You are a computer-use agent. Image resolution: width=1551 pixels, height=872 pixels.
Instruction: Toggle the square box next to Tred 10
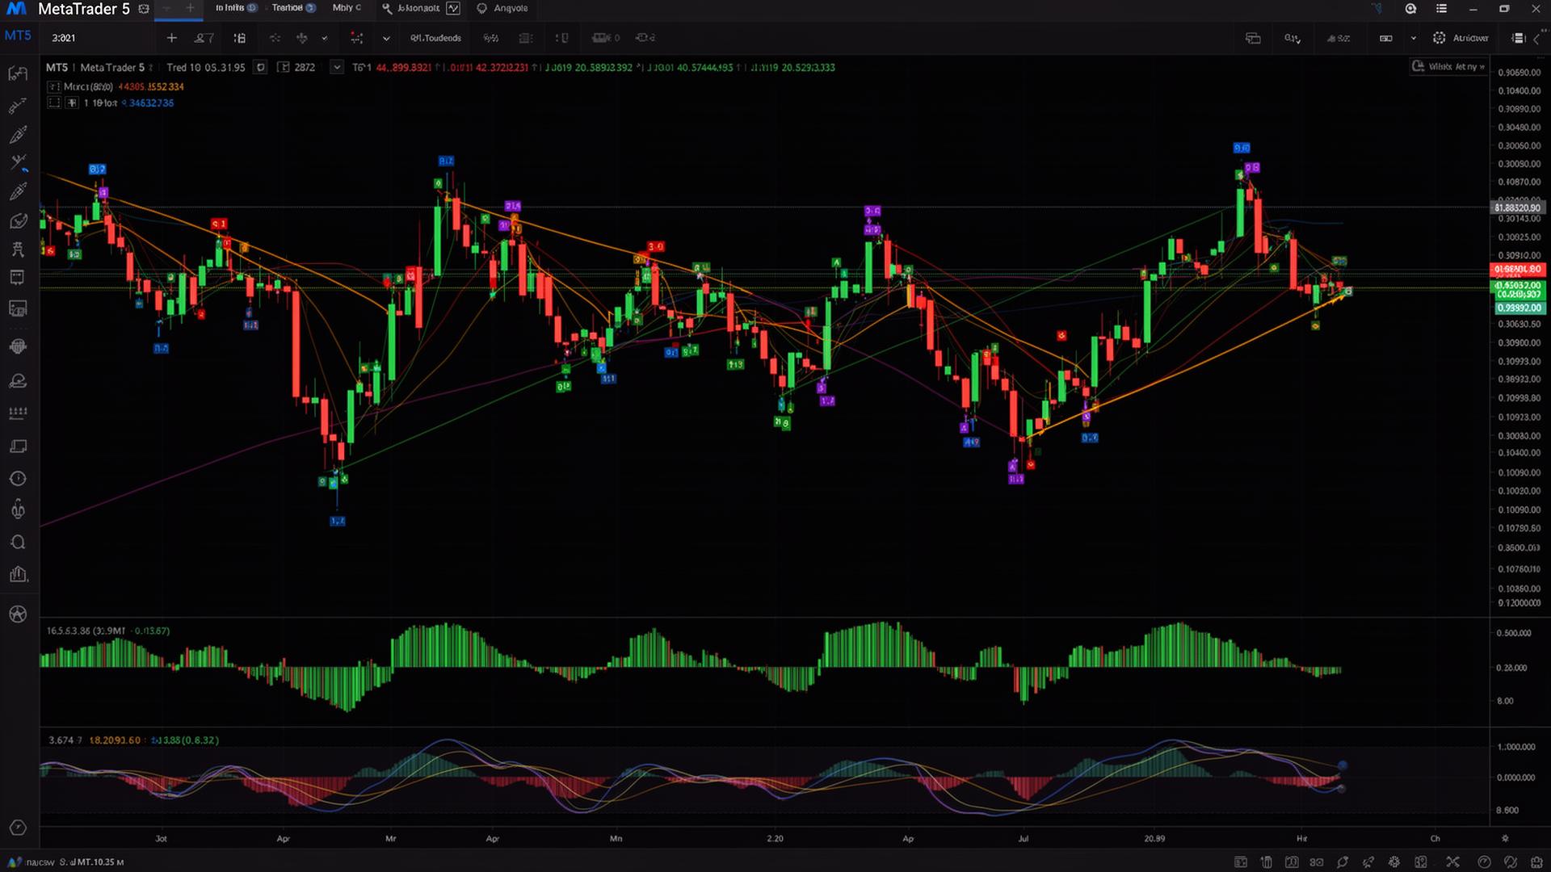point(261,67)
